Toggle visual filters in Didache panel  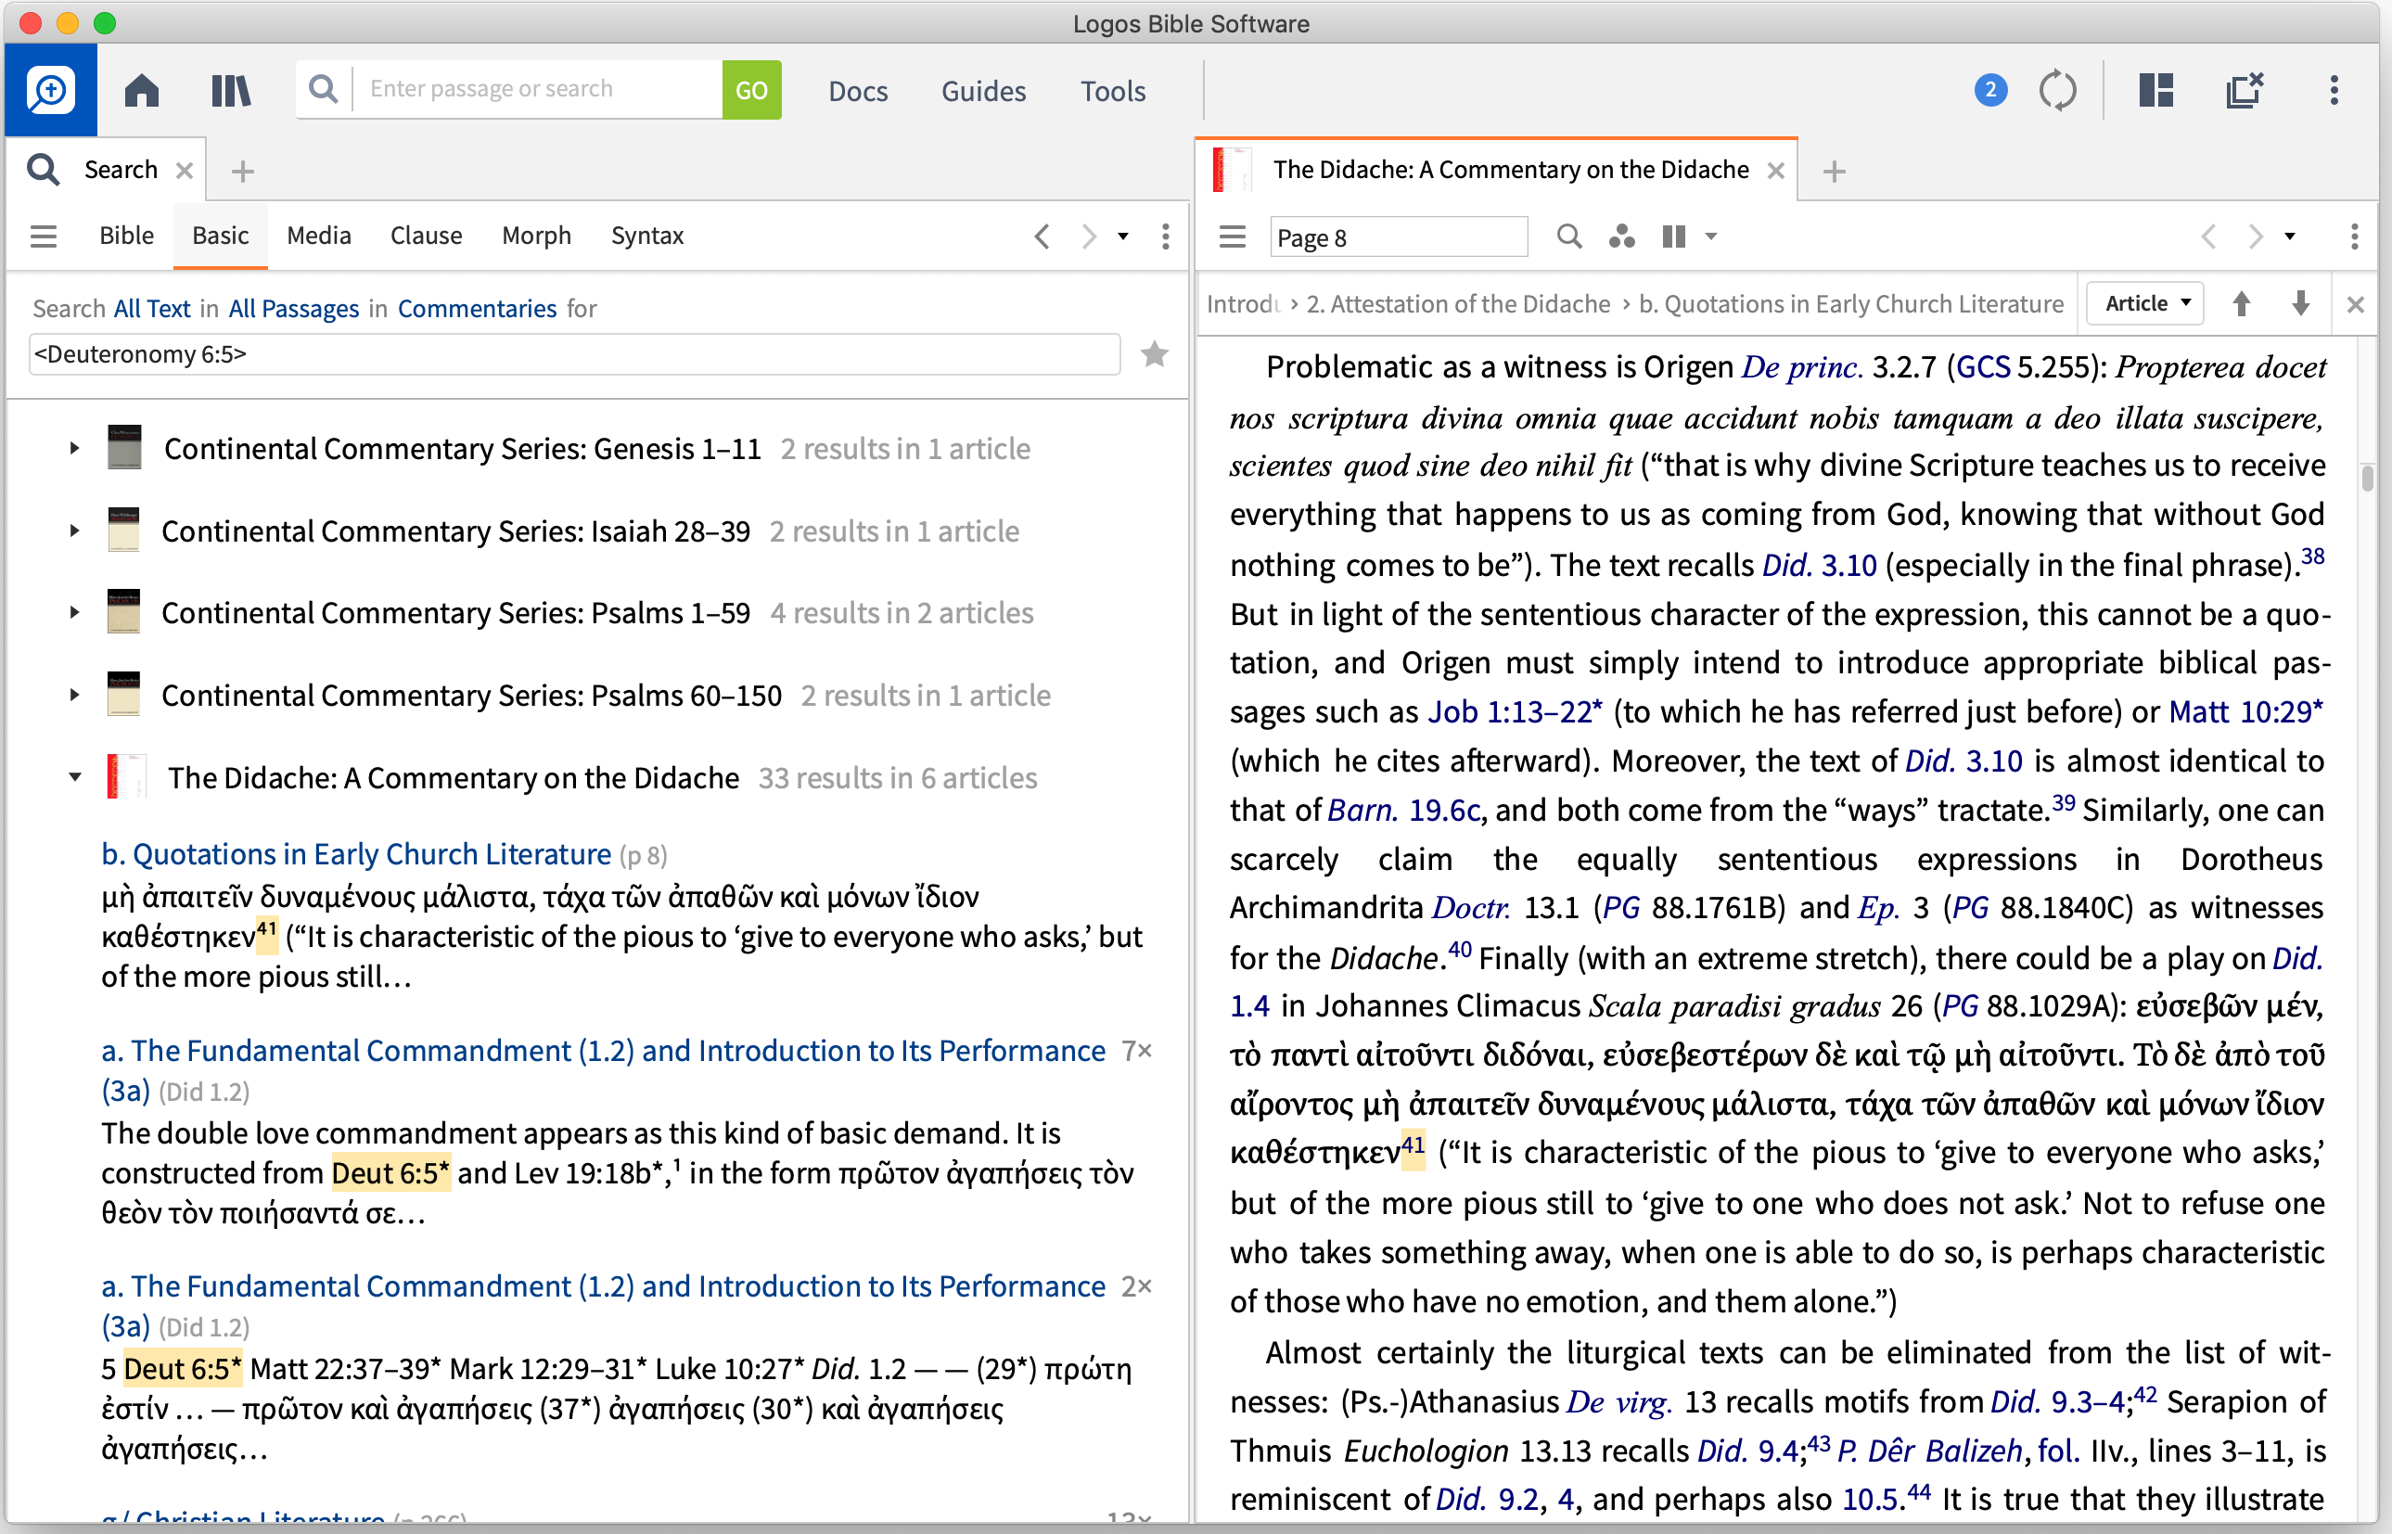(1621, 236)
